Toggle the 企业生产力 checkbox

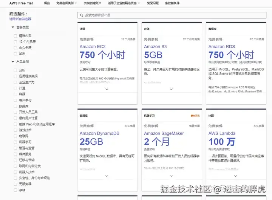point(15,82)
